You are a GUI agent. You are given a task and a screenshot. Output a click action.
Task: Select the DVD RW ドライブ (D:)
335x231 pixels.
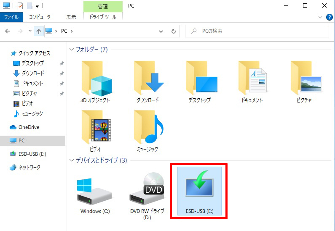tap(147, 196)
